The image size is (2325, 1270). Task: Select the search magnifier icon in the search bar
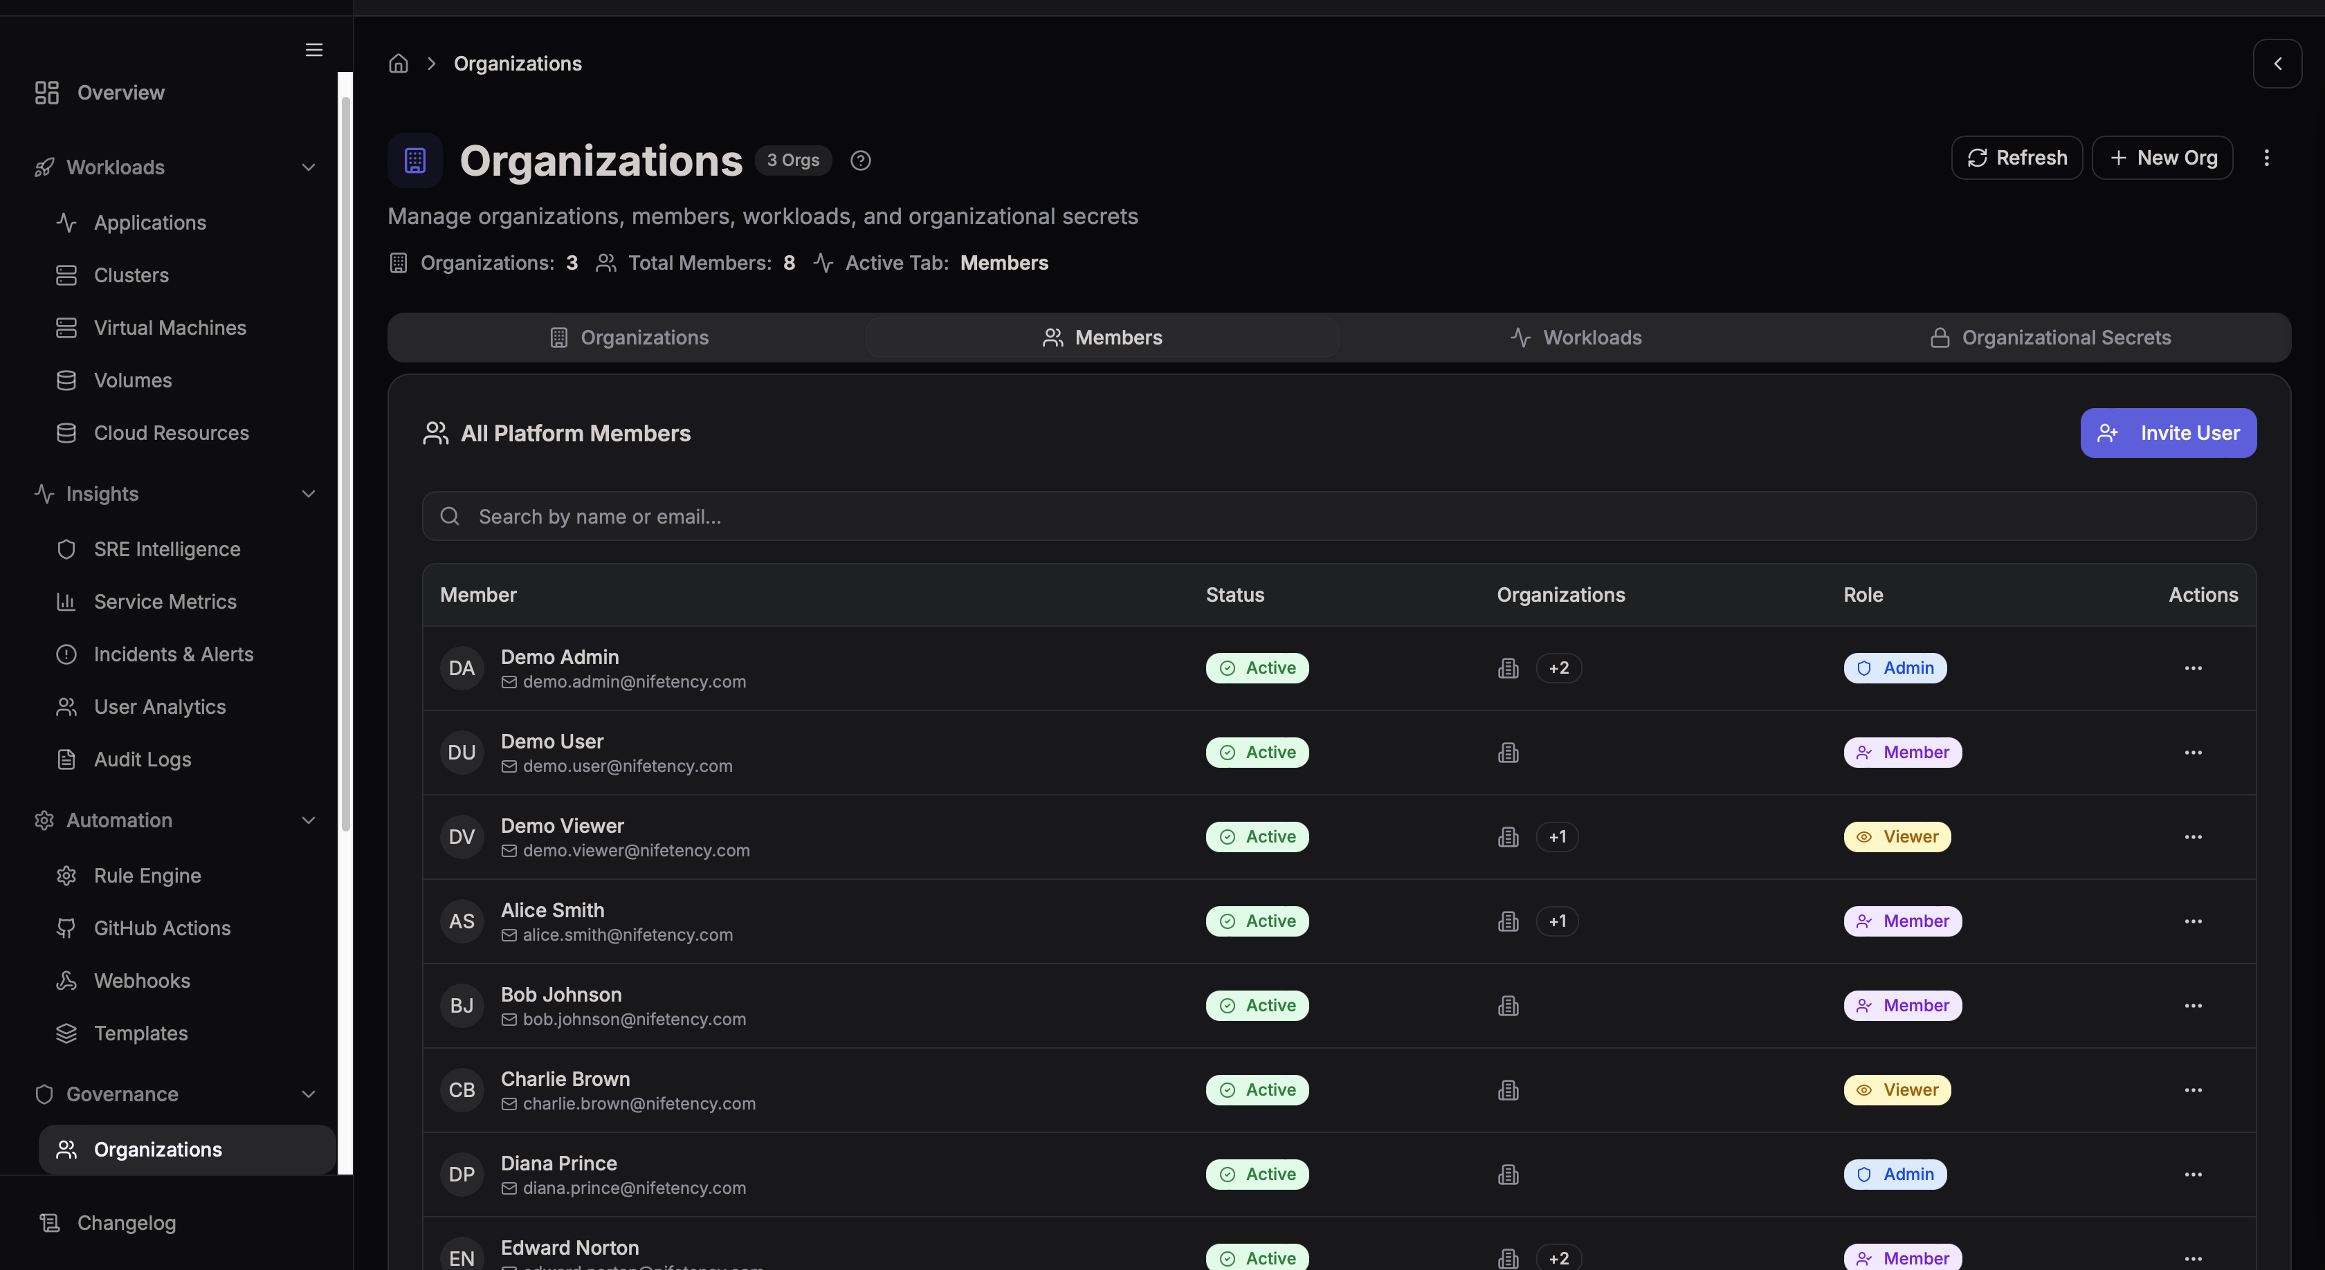(x=450, y=516)
